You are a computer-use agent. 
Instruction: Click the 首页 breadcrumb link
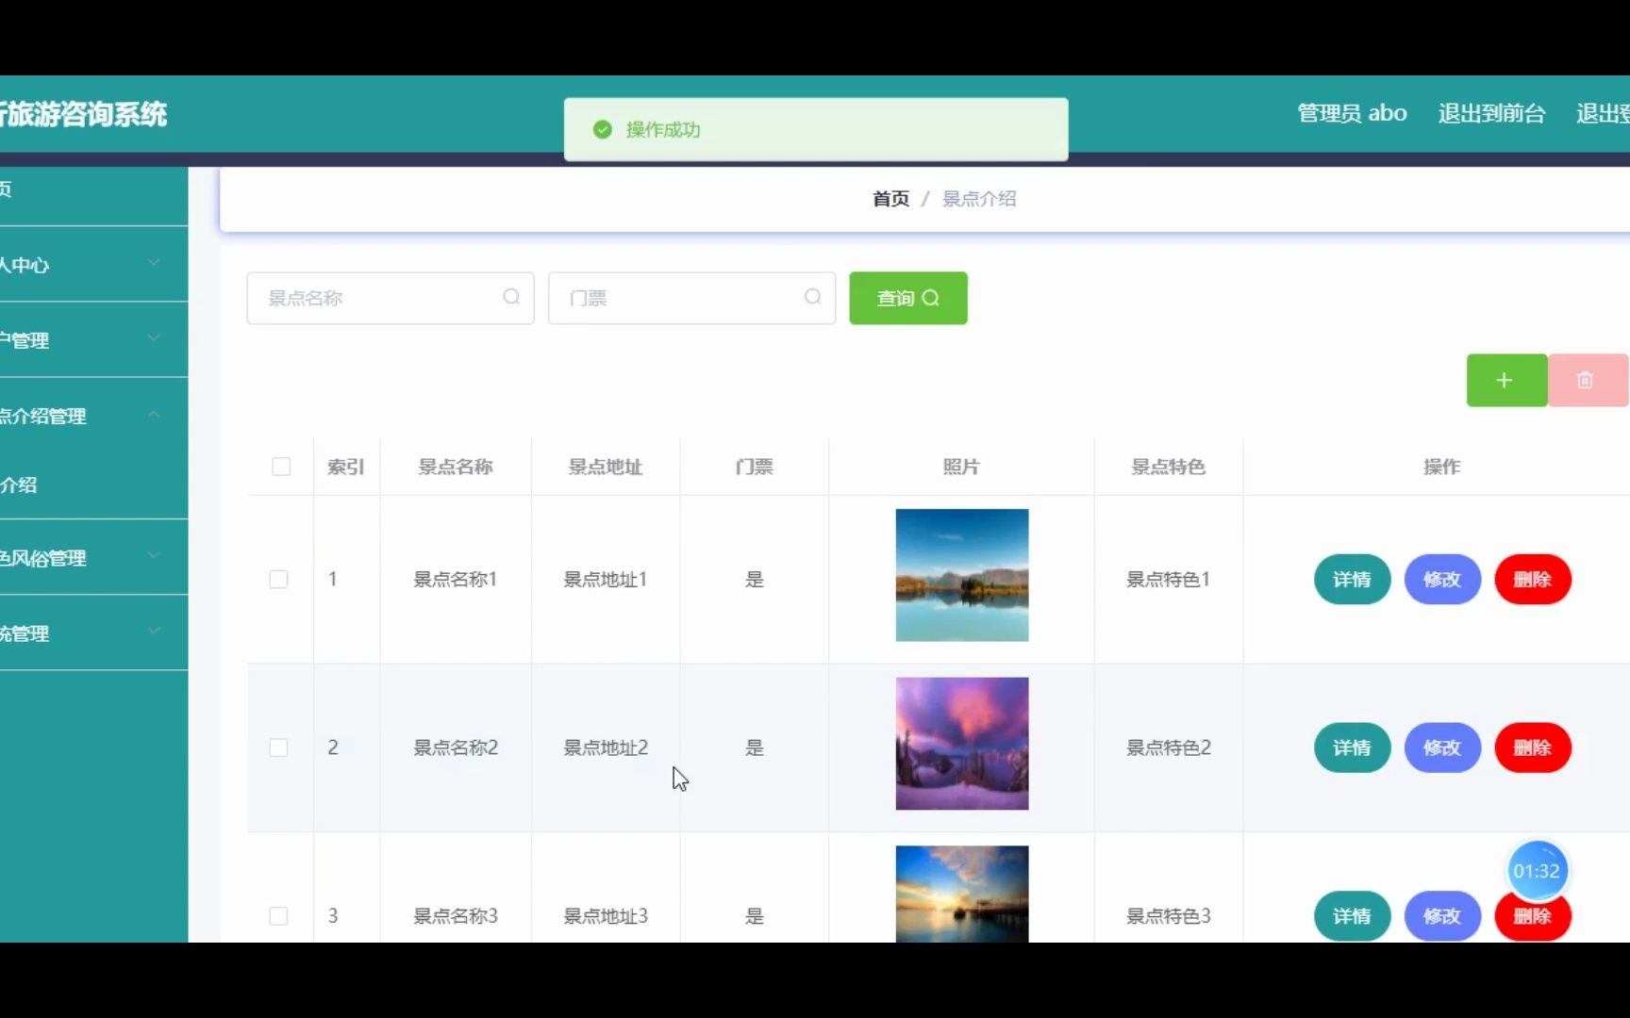890,199
